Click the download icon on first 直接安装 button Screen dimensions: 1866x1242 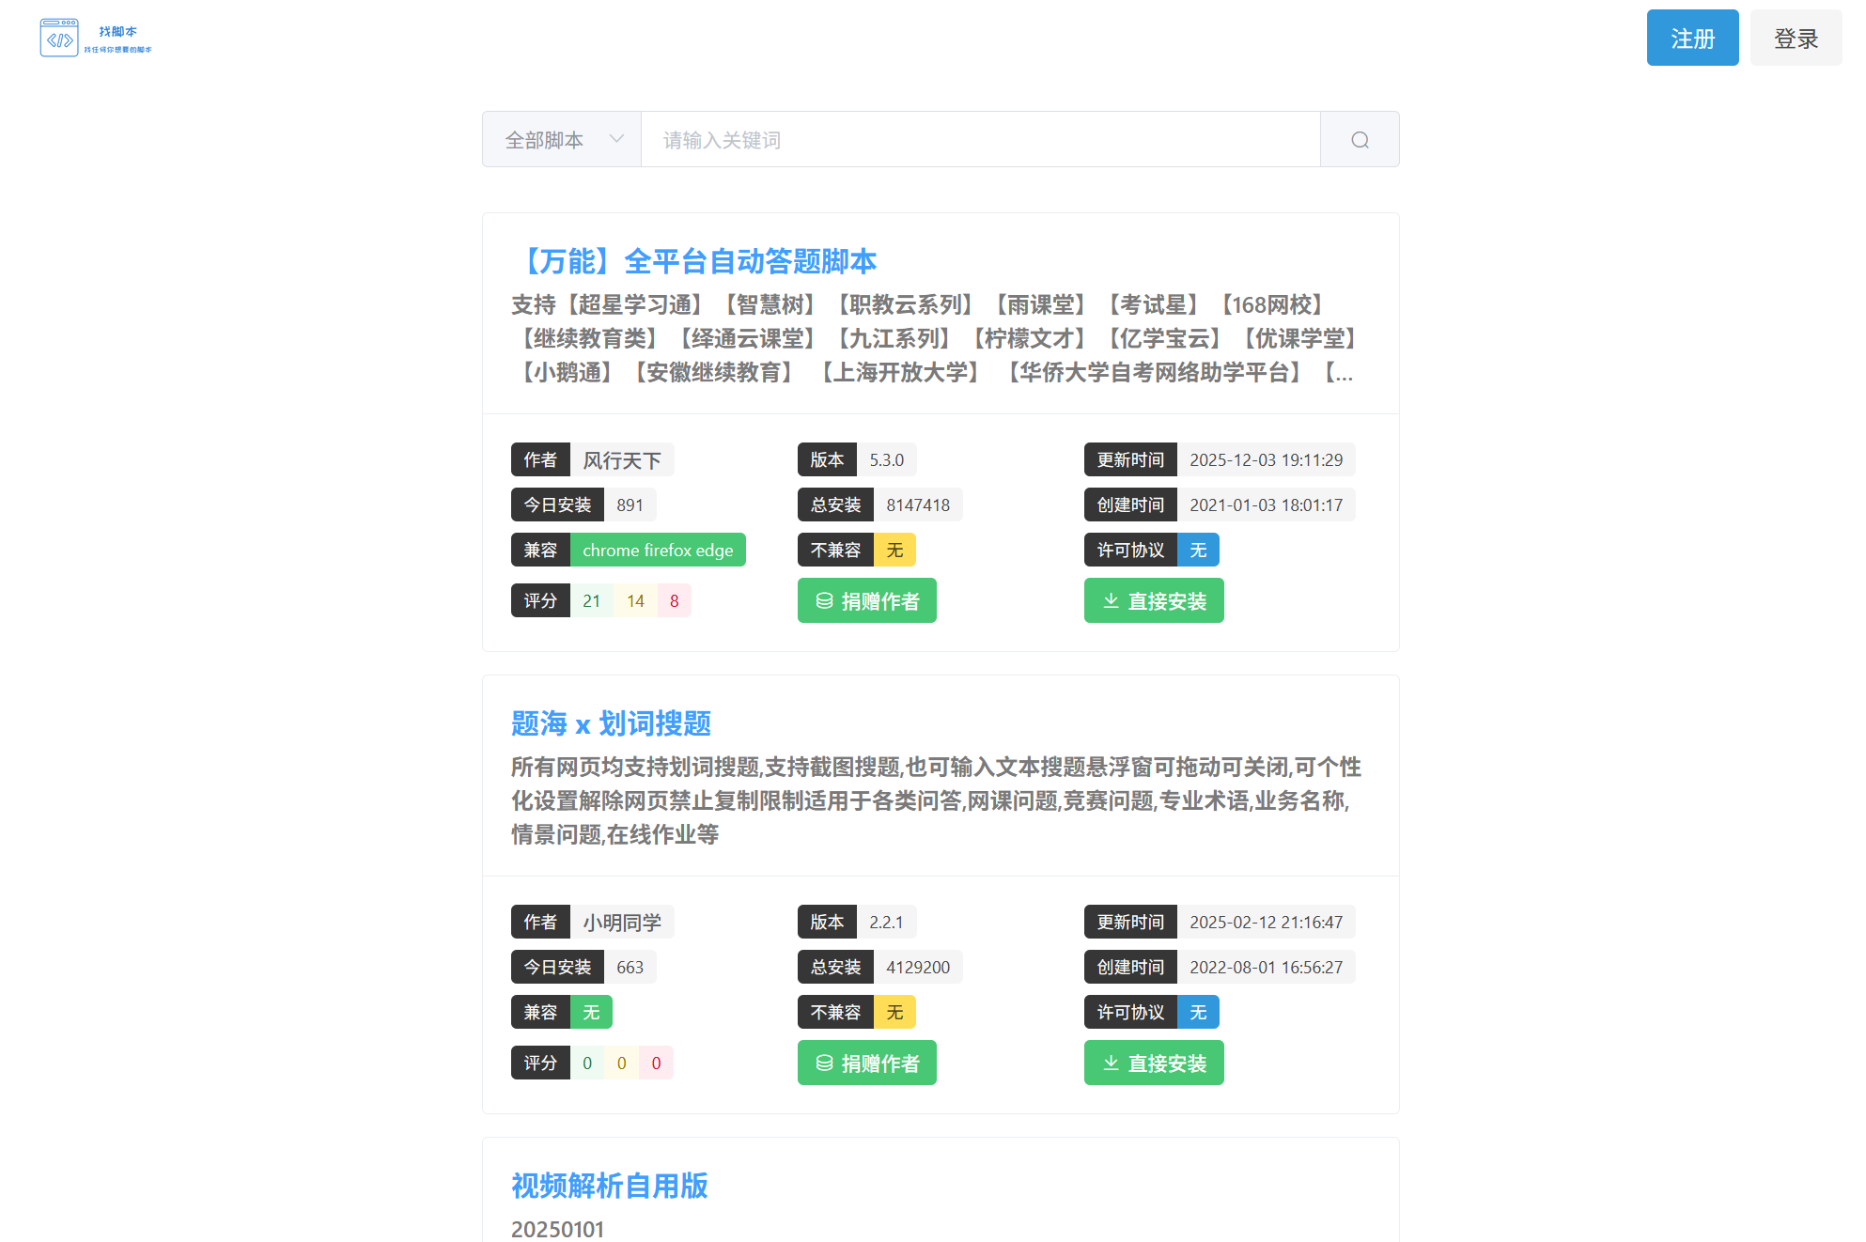click(1110, 600)
